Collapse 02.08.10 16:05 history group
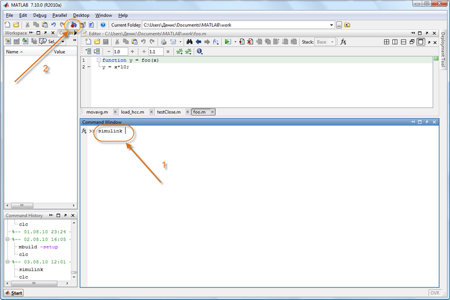 tap(7, 239)
